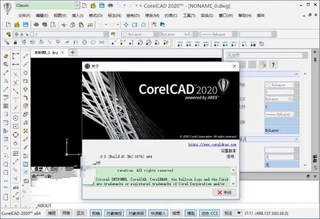Open the 修改(M) menu
The height and width of the screenshot is (219, 320).
click(152, 16)
